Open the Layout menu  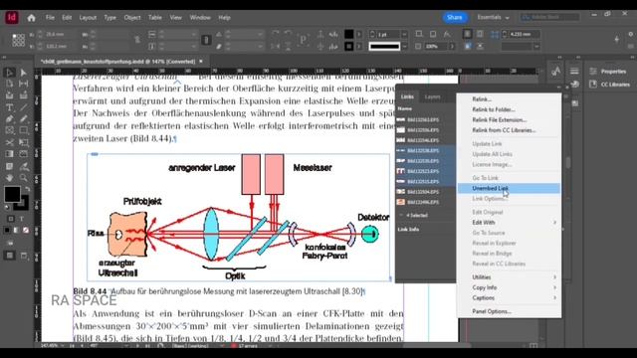(x=88, y=18)
